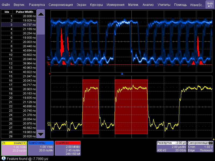Viewport: 215px width, 161px height.
Task: Select row 5 with 20.254 ns
Action: 19,33
